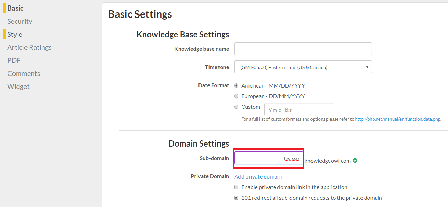Open the Timezone dropdown
Screen dimensions: 448x207
click(x=303, y=67)
